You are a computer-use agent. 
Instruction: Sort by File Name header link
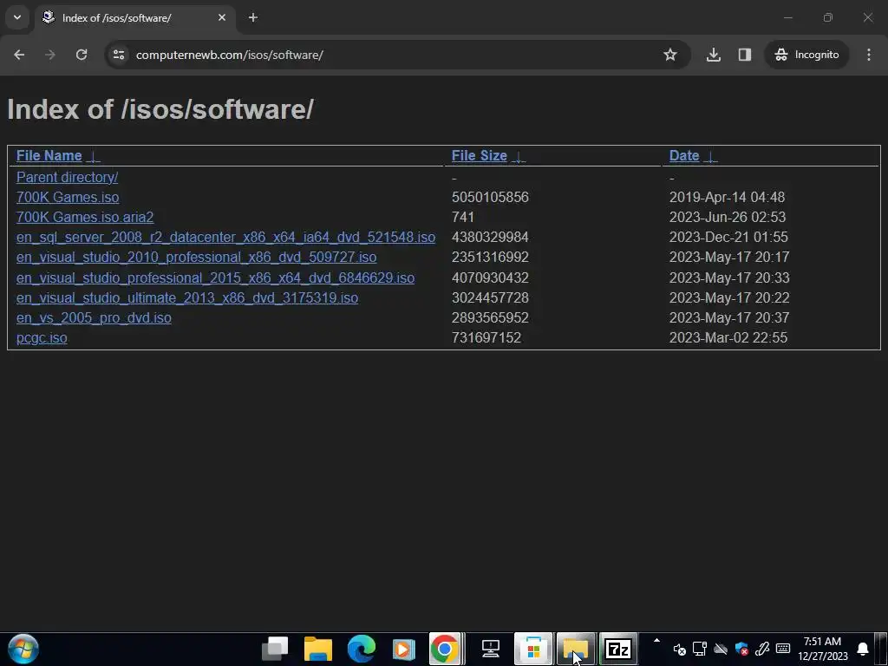point(49,156)
